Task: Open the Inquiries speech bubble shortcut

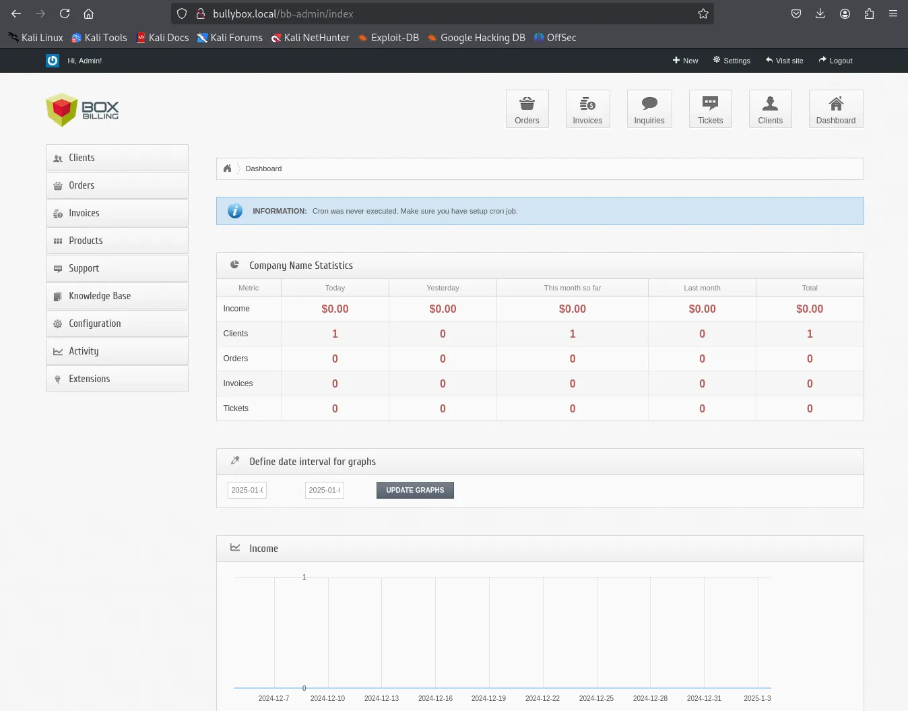Action: pos(649,109)
